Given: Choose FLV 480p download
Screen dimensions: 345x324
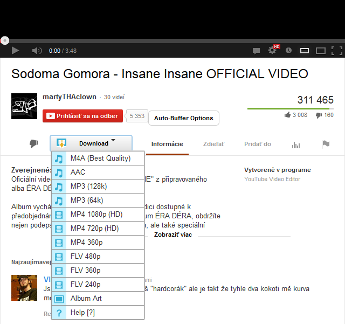Looking at the screenshot, I should 98,257.
